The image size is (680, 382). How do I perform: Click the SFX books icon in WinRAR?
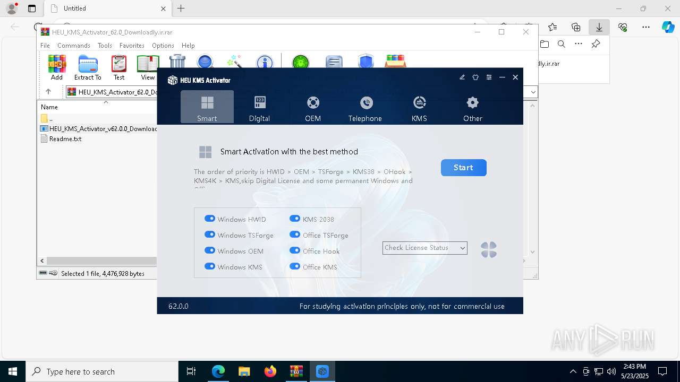[x=396, y=62]
